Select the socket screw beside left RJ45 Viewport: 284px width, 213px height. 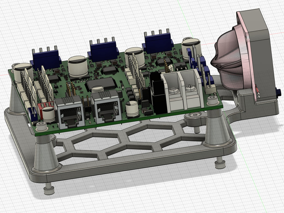(42, 126)
